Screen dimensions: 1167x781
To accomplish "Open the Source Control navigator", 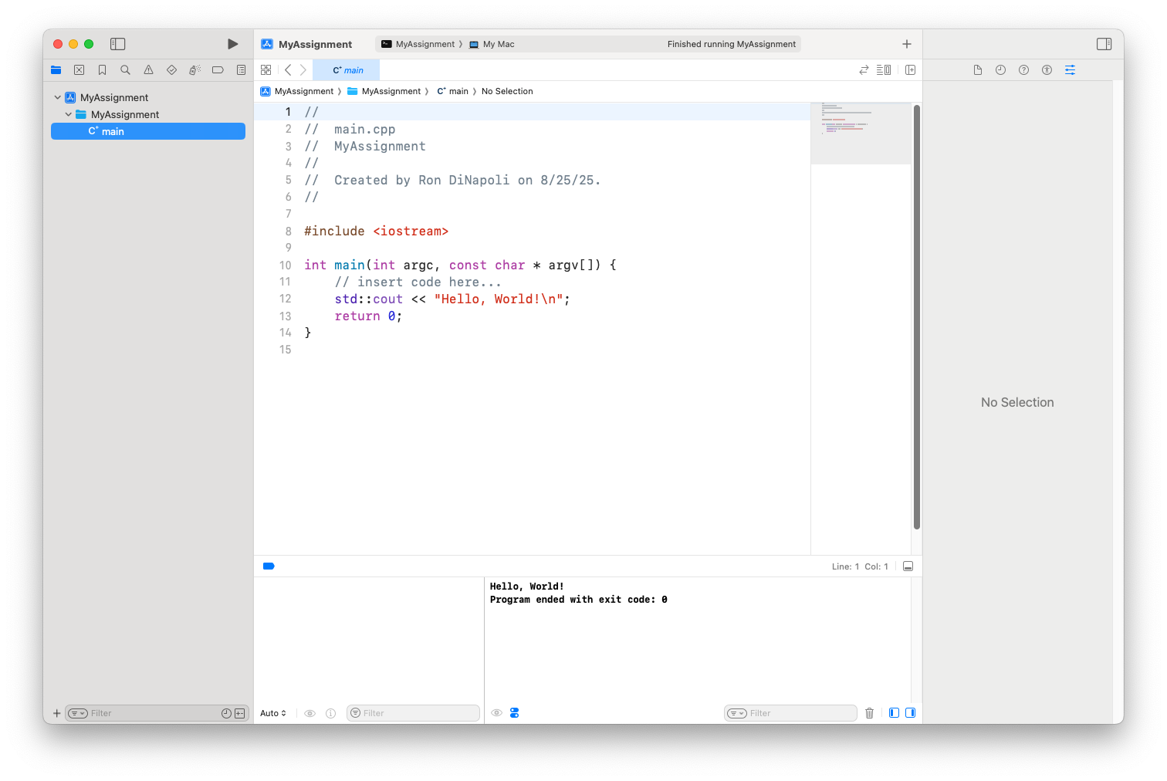I will (x=79, y=69).
